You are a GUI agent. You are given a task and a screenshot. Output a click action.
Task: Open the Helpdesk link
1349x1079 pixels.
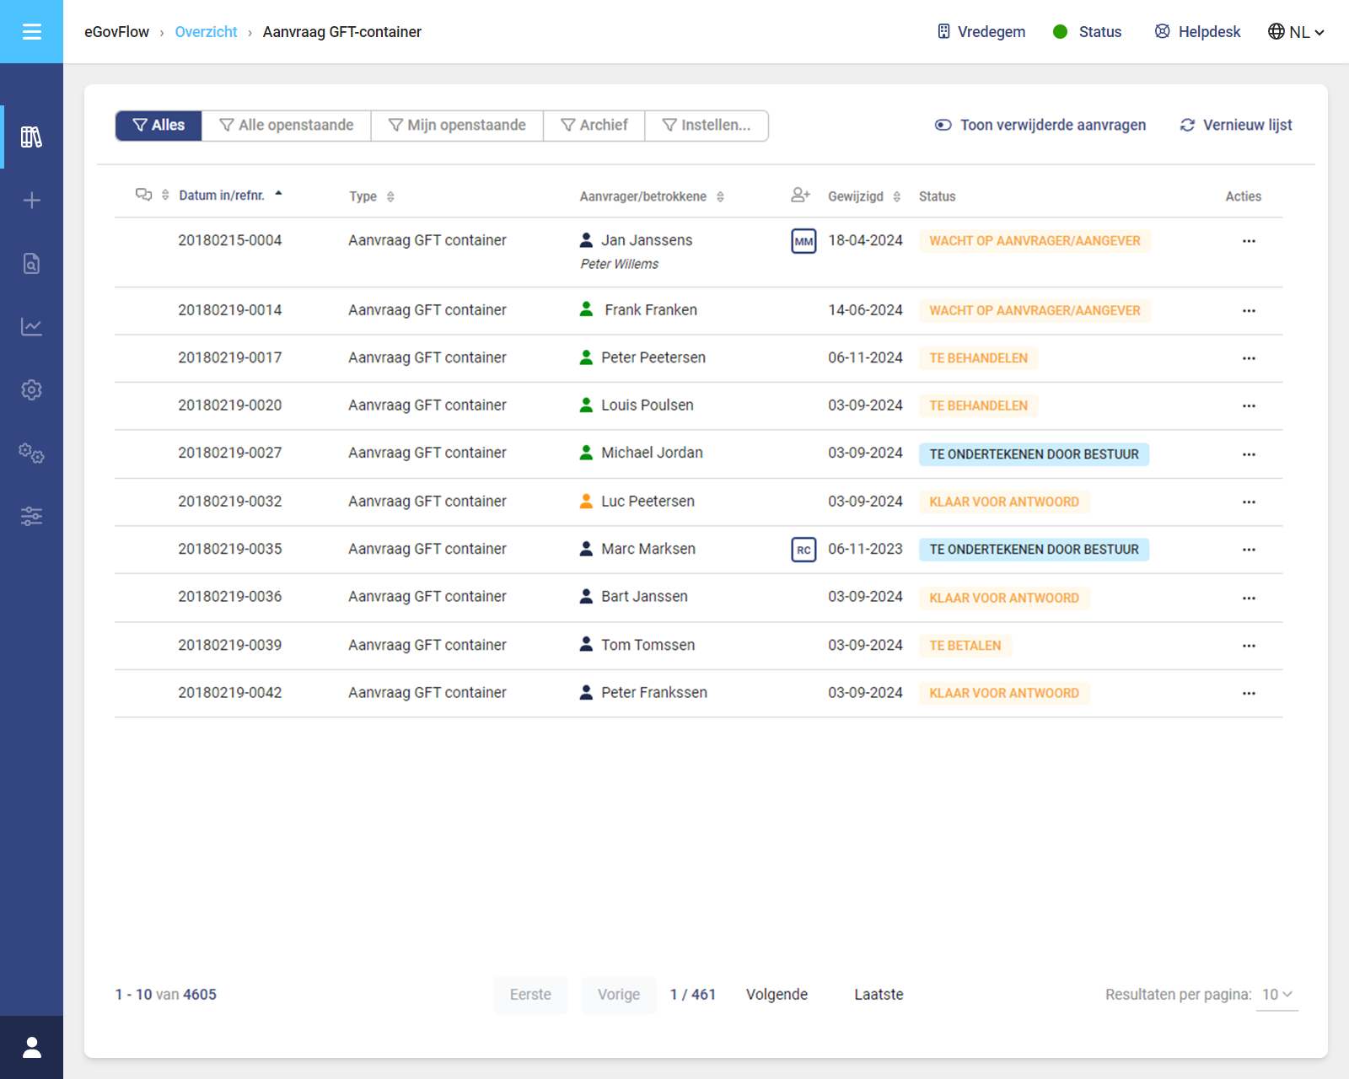coord(1197,32)
